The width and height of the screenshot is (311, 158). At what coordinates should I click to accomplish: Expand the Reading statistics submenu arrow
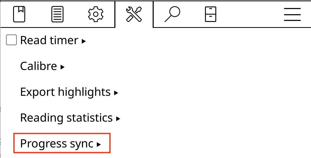[118, 119]
